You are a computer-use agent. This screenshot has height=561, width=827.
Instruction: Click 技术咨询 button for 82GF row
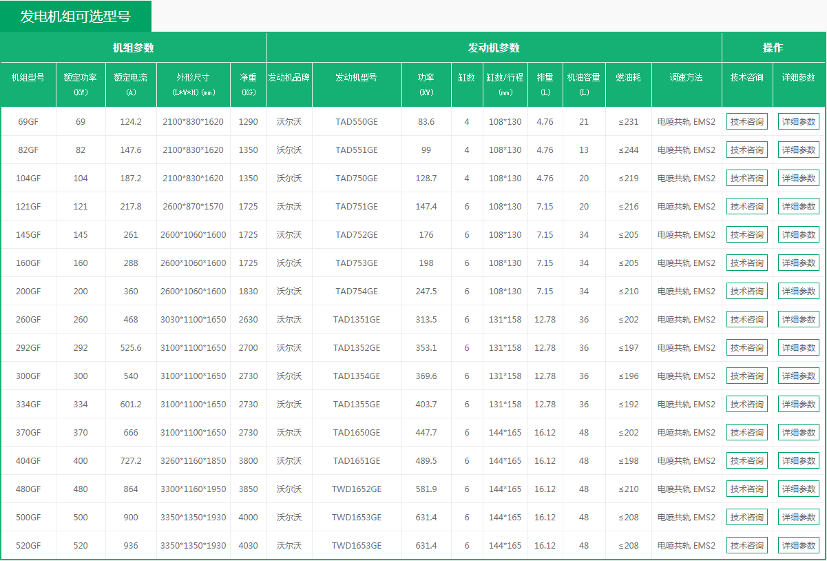[x=747, y=150]
